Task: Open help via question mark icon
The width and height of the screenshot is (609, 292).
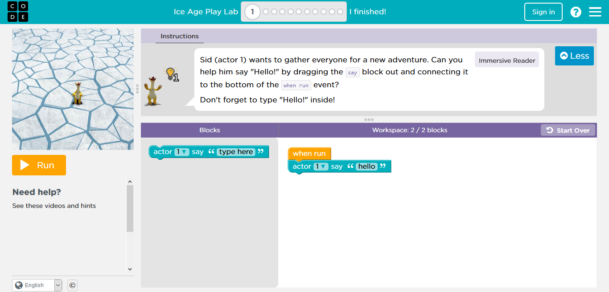Action: click(x=576, y=12)
